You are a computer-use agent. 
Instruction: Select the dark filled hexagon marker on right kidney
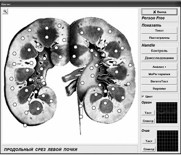(100, 85)
